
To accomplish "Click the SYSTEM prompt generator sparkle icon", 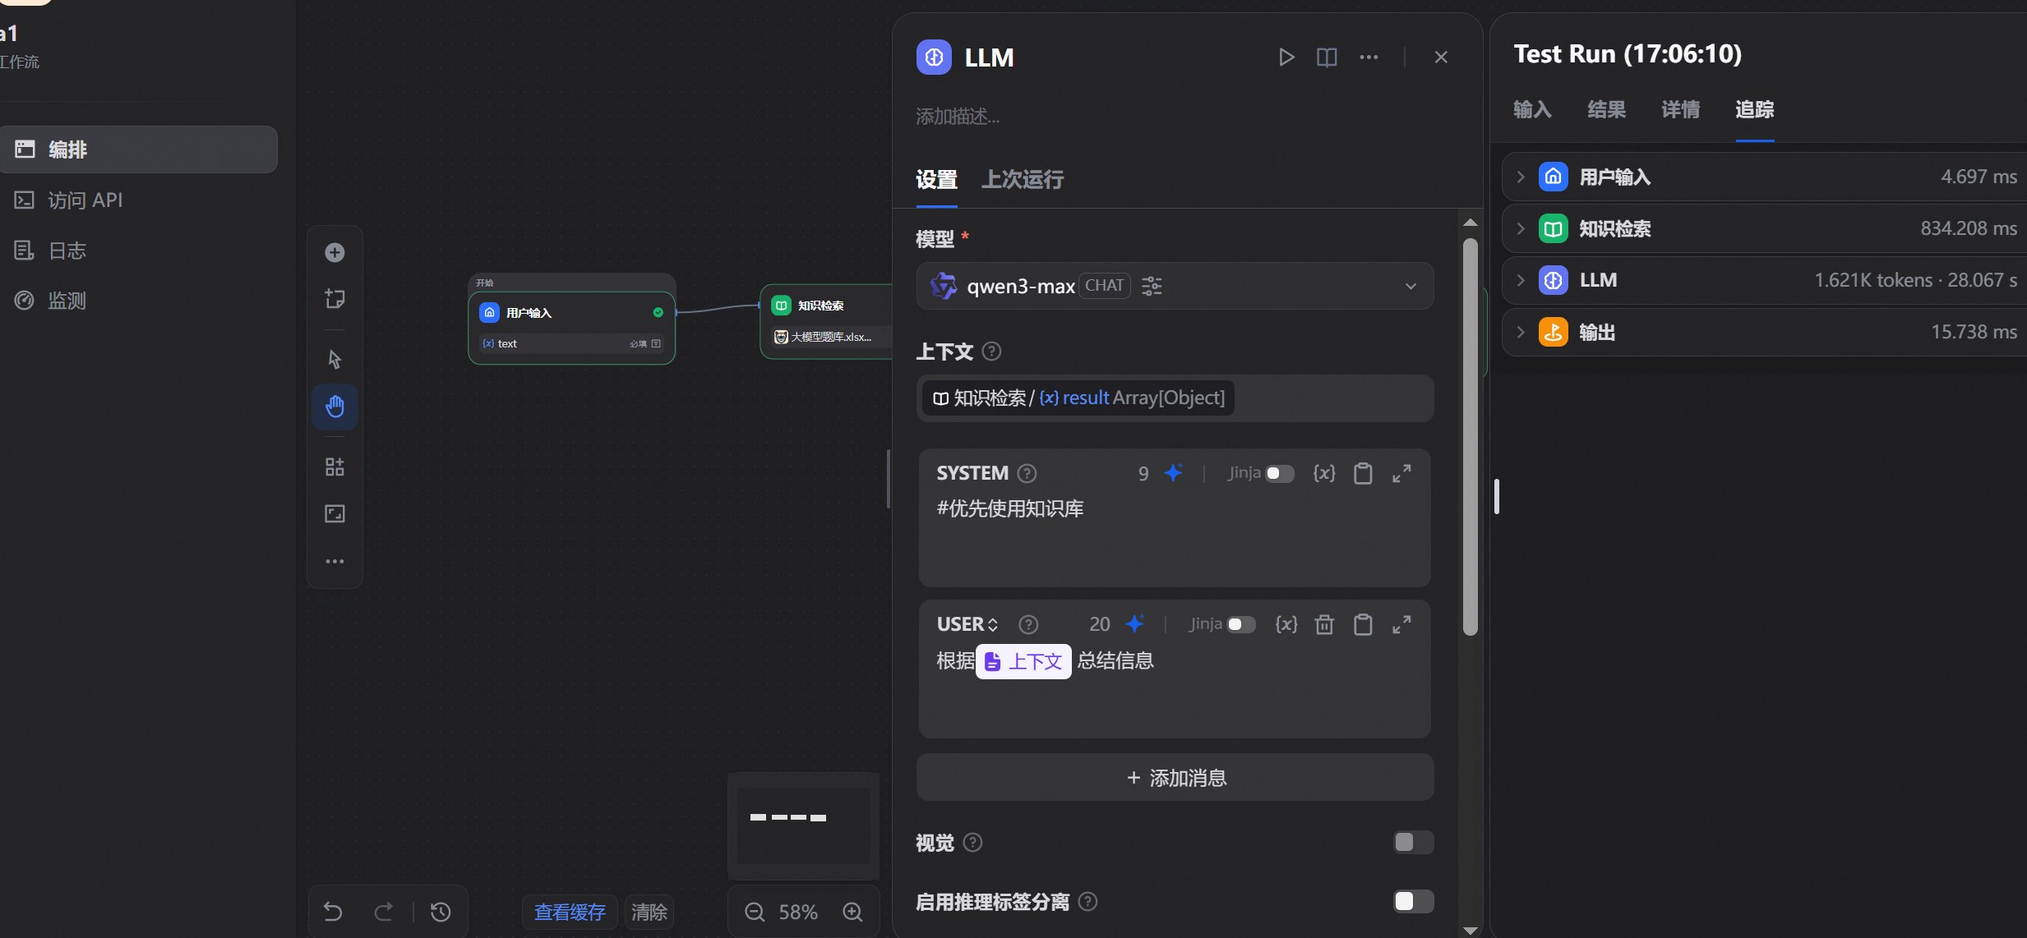I will pos(1174,473).
